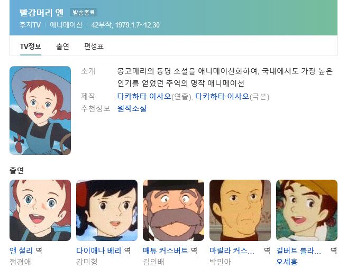Click the 매튜 커스버트 character thumbnail
This screenshot has height=269, width=347.
pyautogui.click(x=173, y=210)
